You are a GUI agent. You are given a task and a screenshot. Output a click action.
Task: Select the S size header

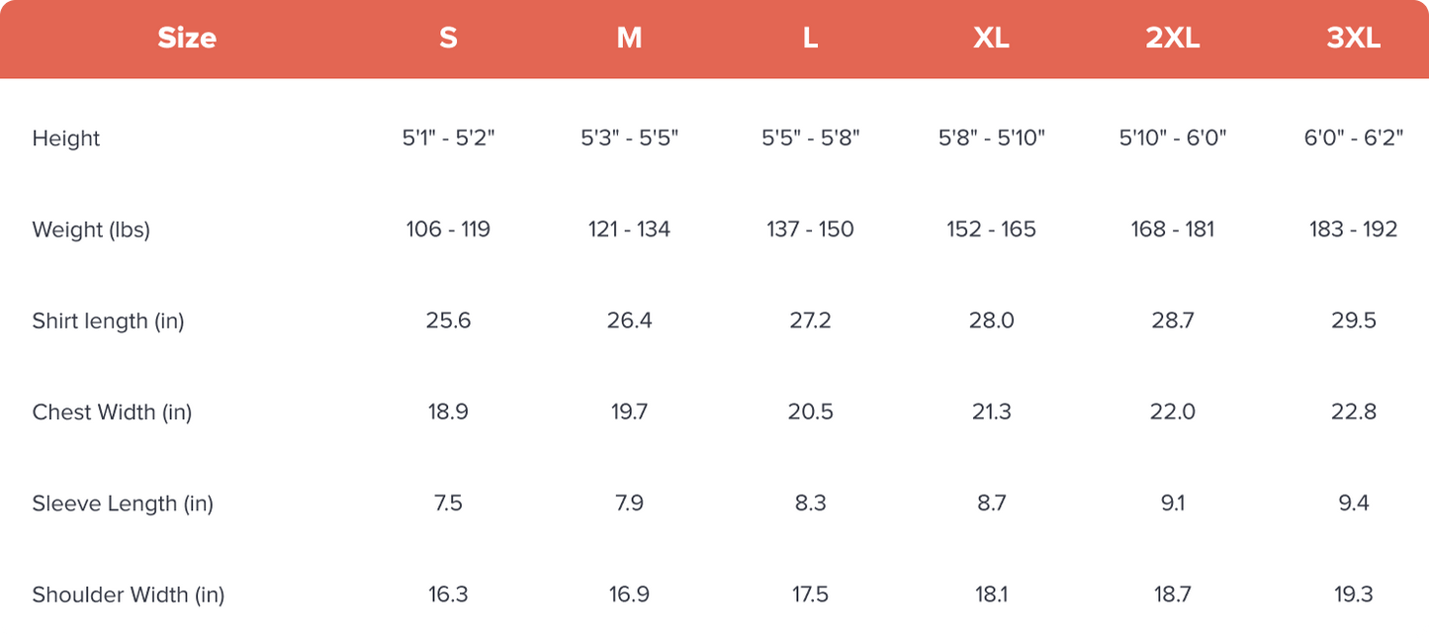coord(448,39)
